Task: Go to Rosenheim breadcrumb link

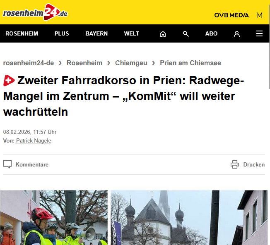Action: 84,63
